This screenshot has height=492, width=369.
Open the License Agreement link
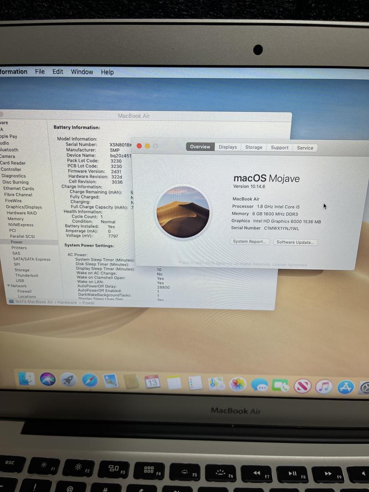click(x=290, y=265)
